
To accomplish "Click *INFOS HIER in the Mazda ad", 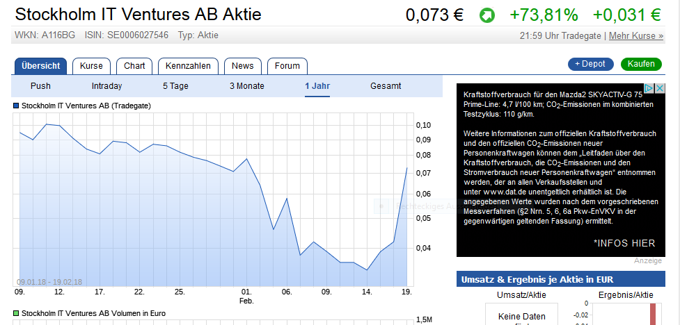I will pos(624,242).
